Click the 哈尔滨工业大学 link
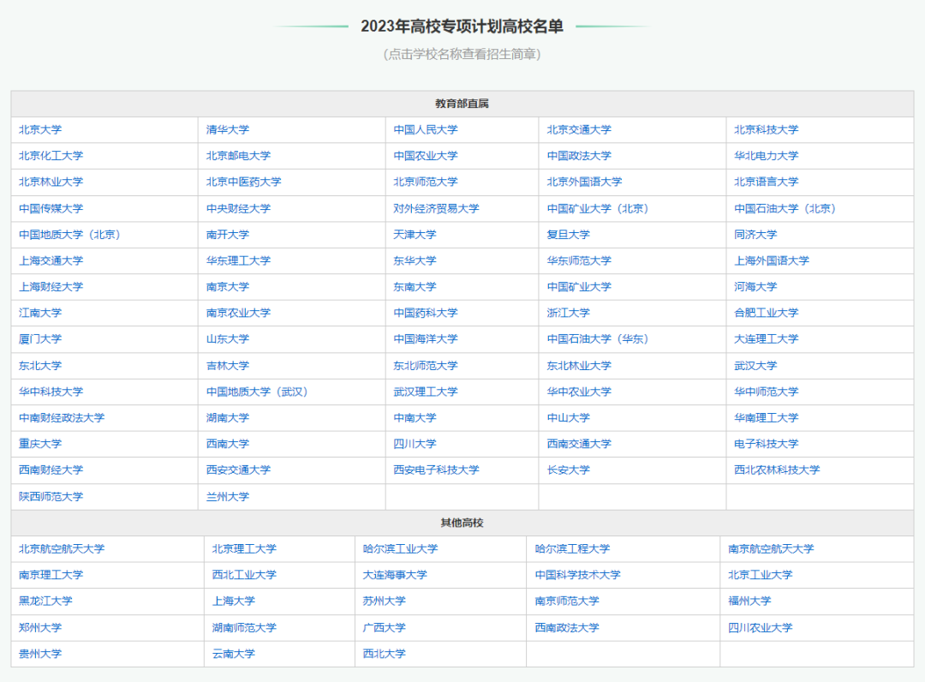The height and width of the screenshot is (682, 925). [400, 548]
